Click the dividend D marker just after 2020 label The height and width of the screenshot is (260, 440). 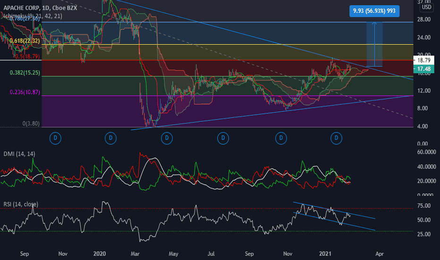tap(110, 138)
